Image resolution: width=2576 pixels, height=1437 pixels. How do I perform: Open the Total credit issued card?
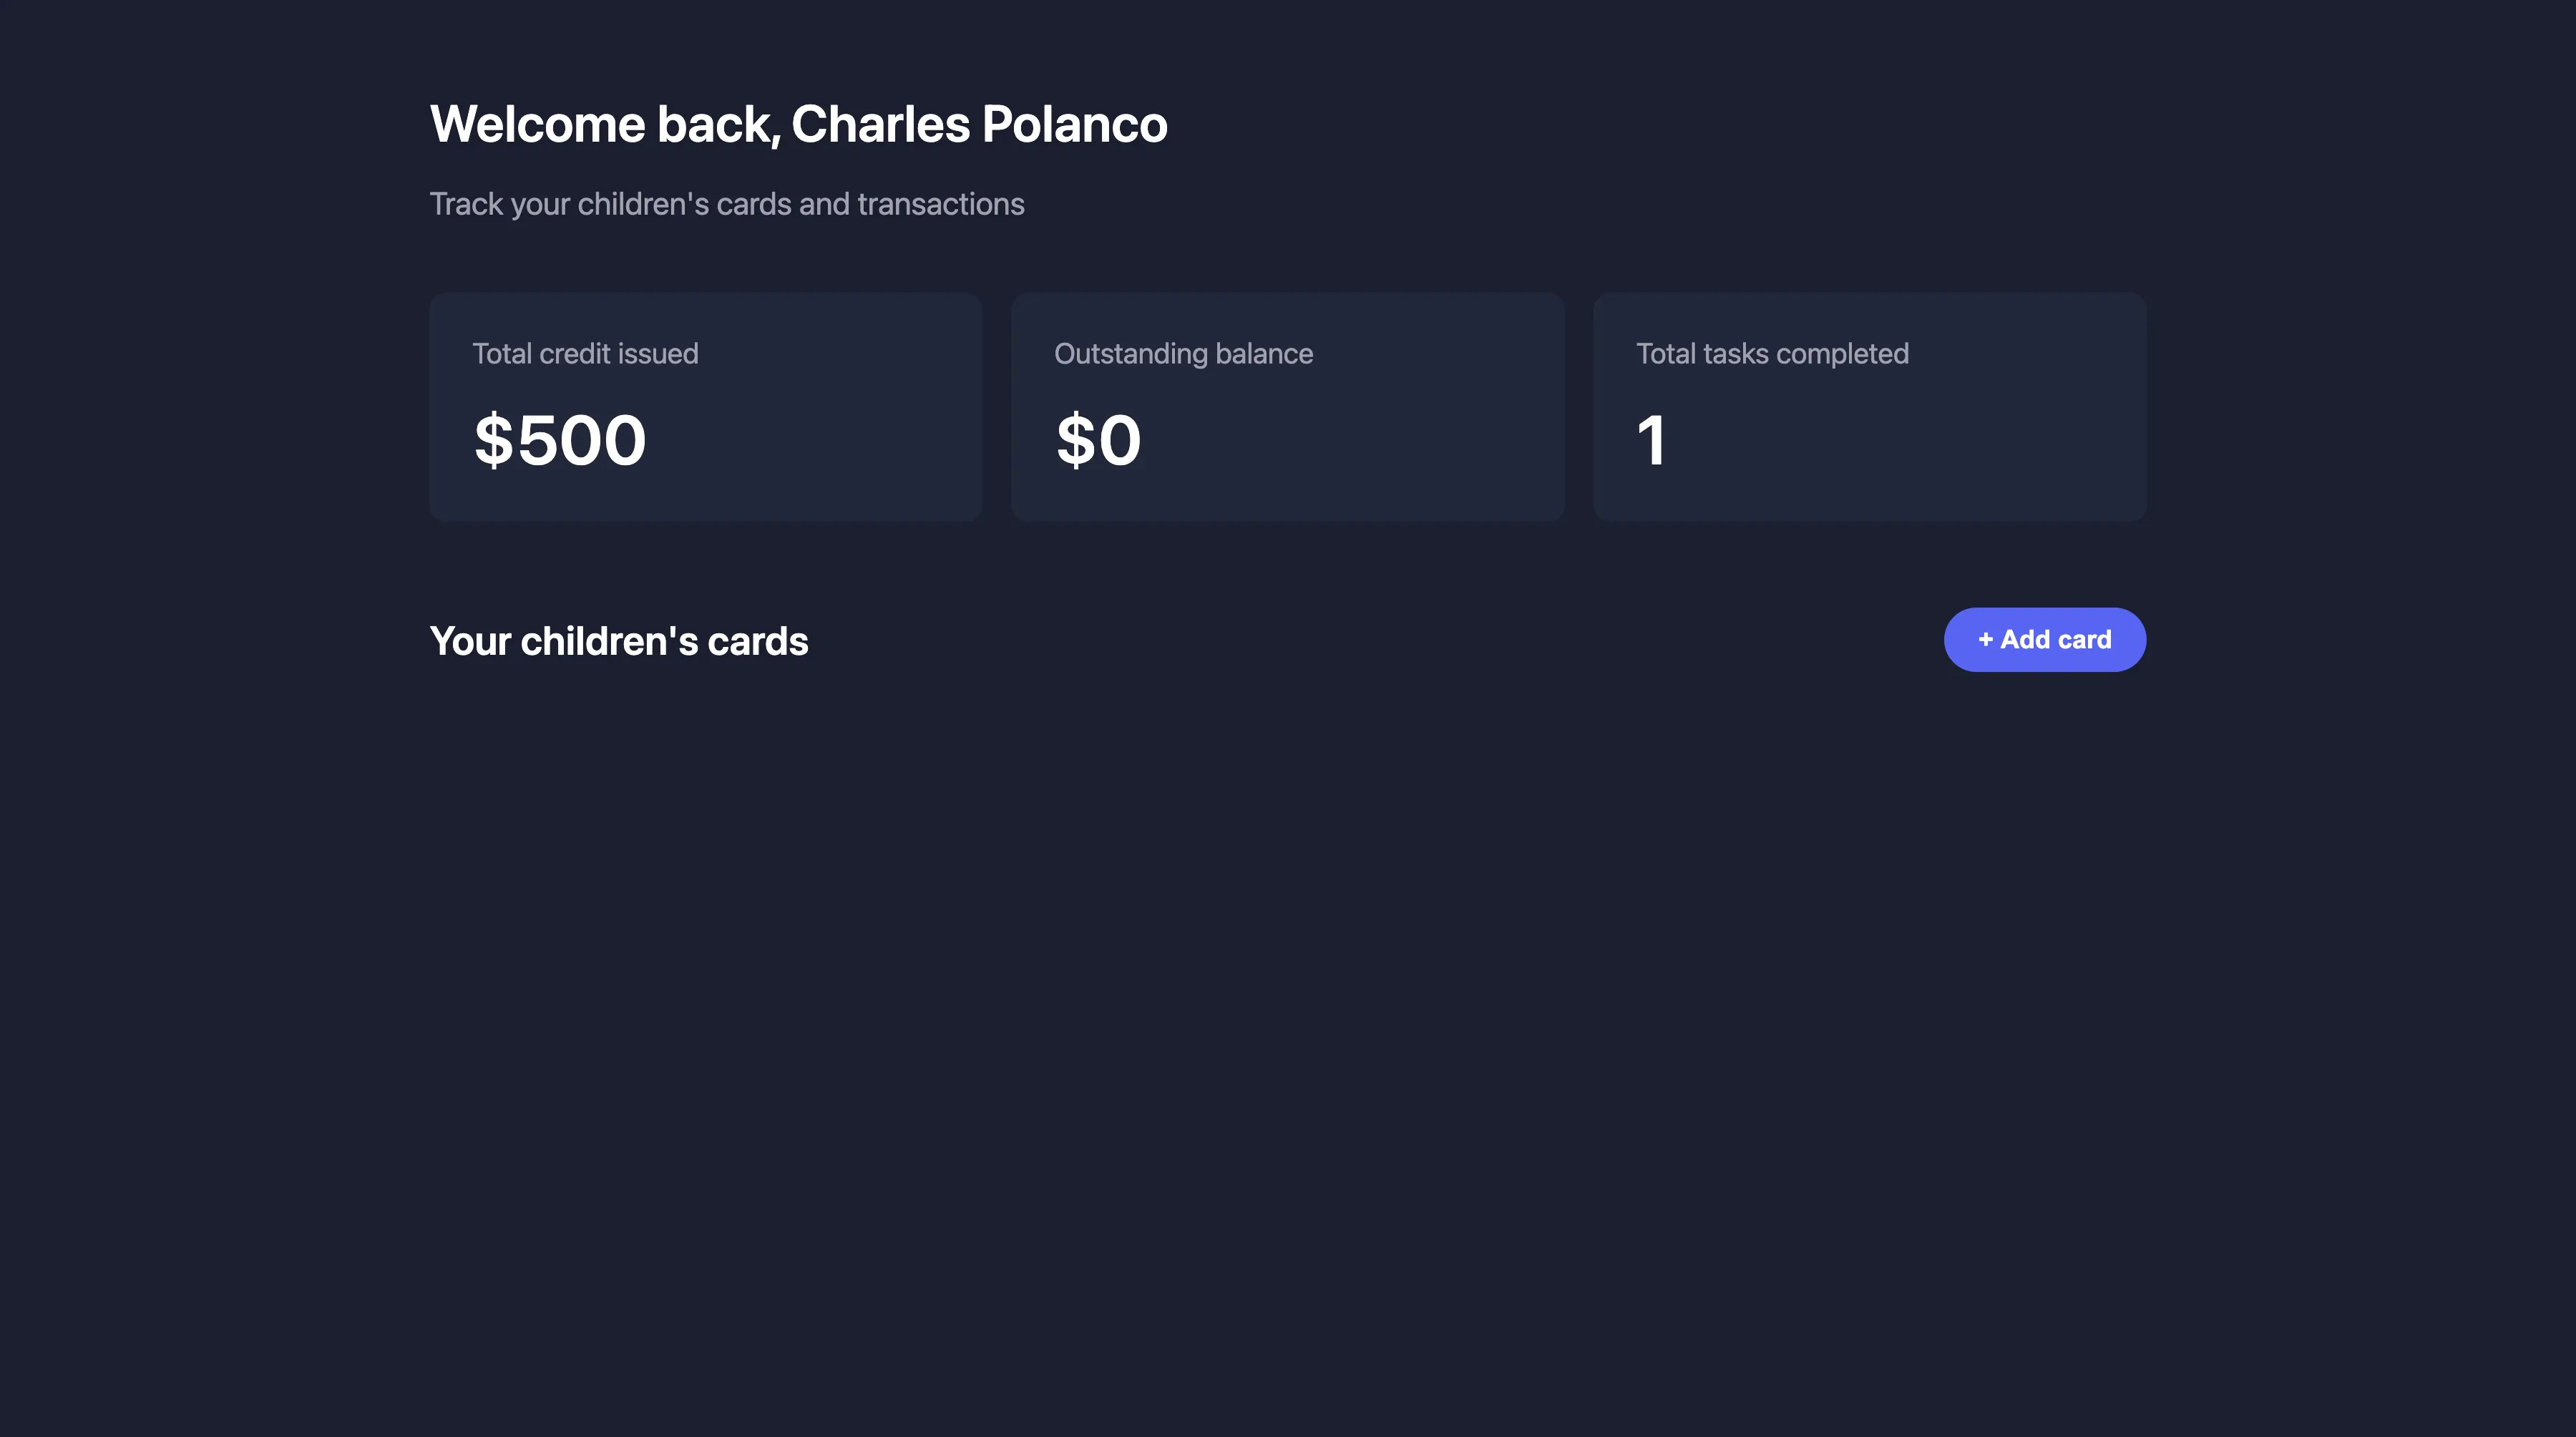tap(705, 407)
